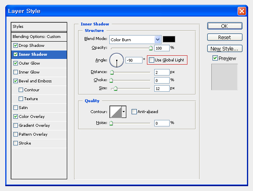Select the Satin label row
This screenshot has width=253, height=191.
pos(39,107)
